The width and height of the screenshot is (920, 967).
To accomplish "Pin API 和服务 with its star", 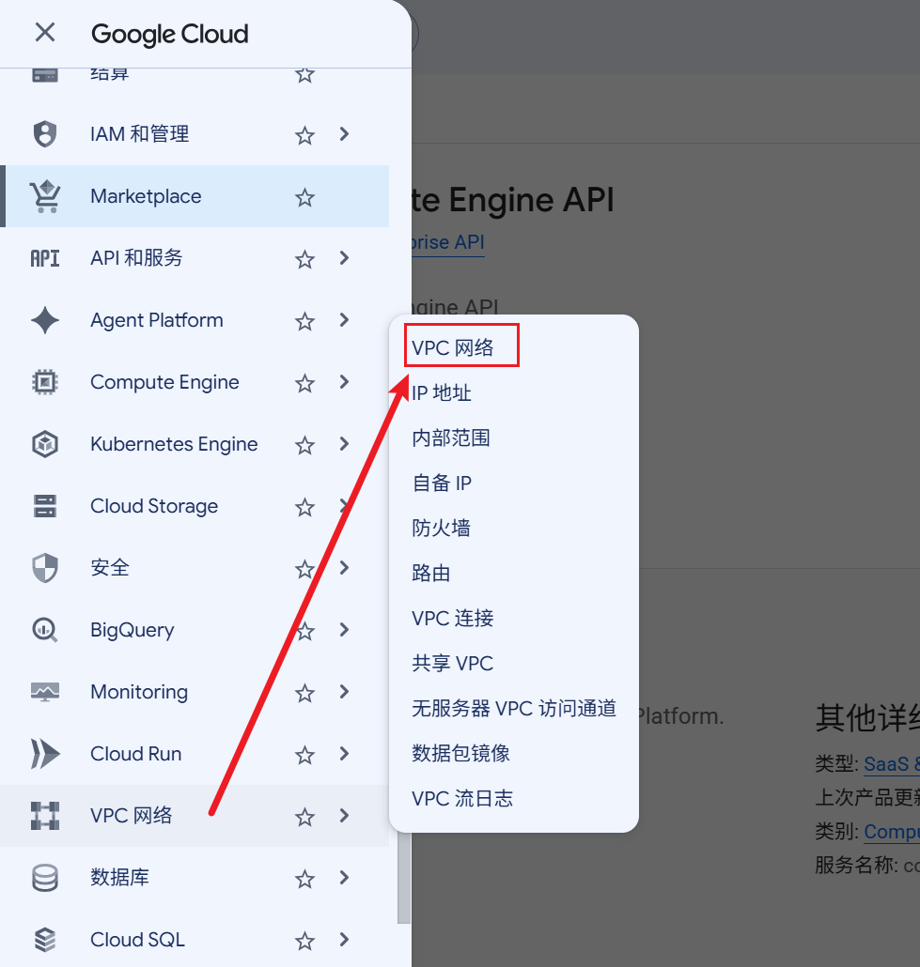I will pos(304,259).
